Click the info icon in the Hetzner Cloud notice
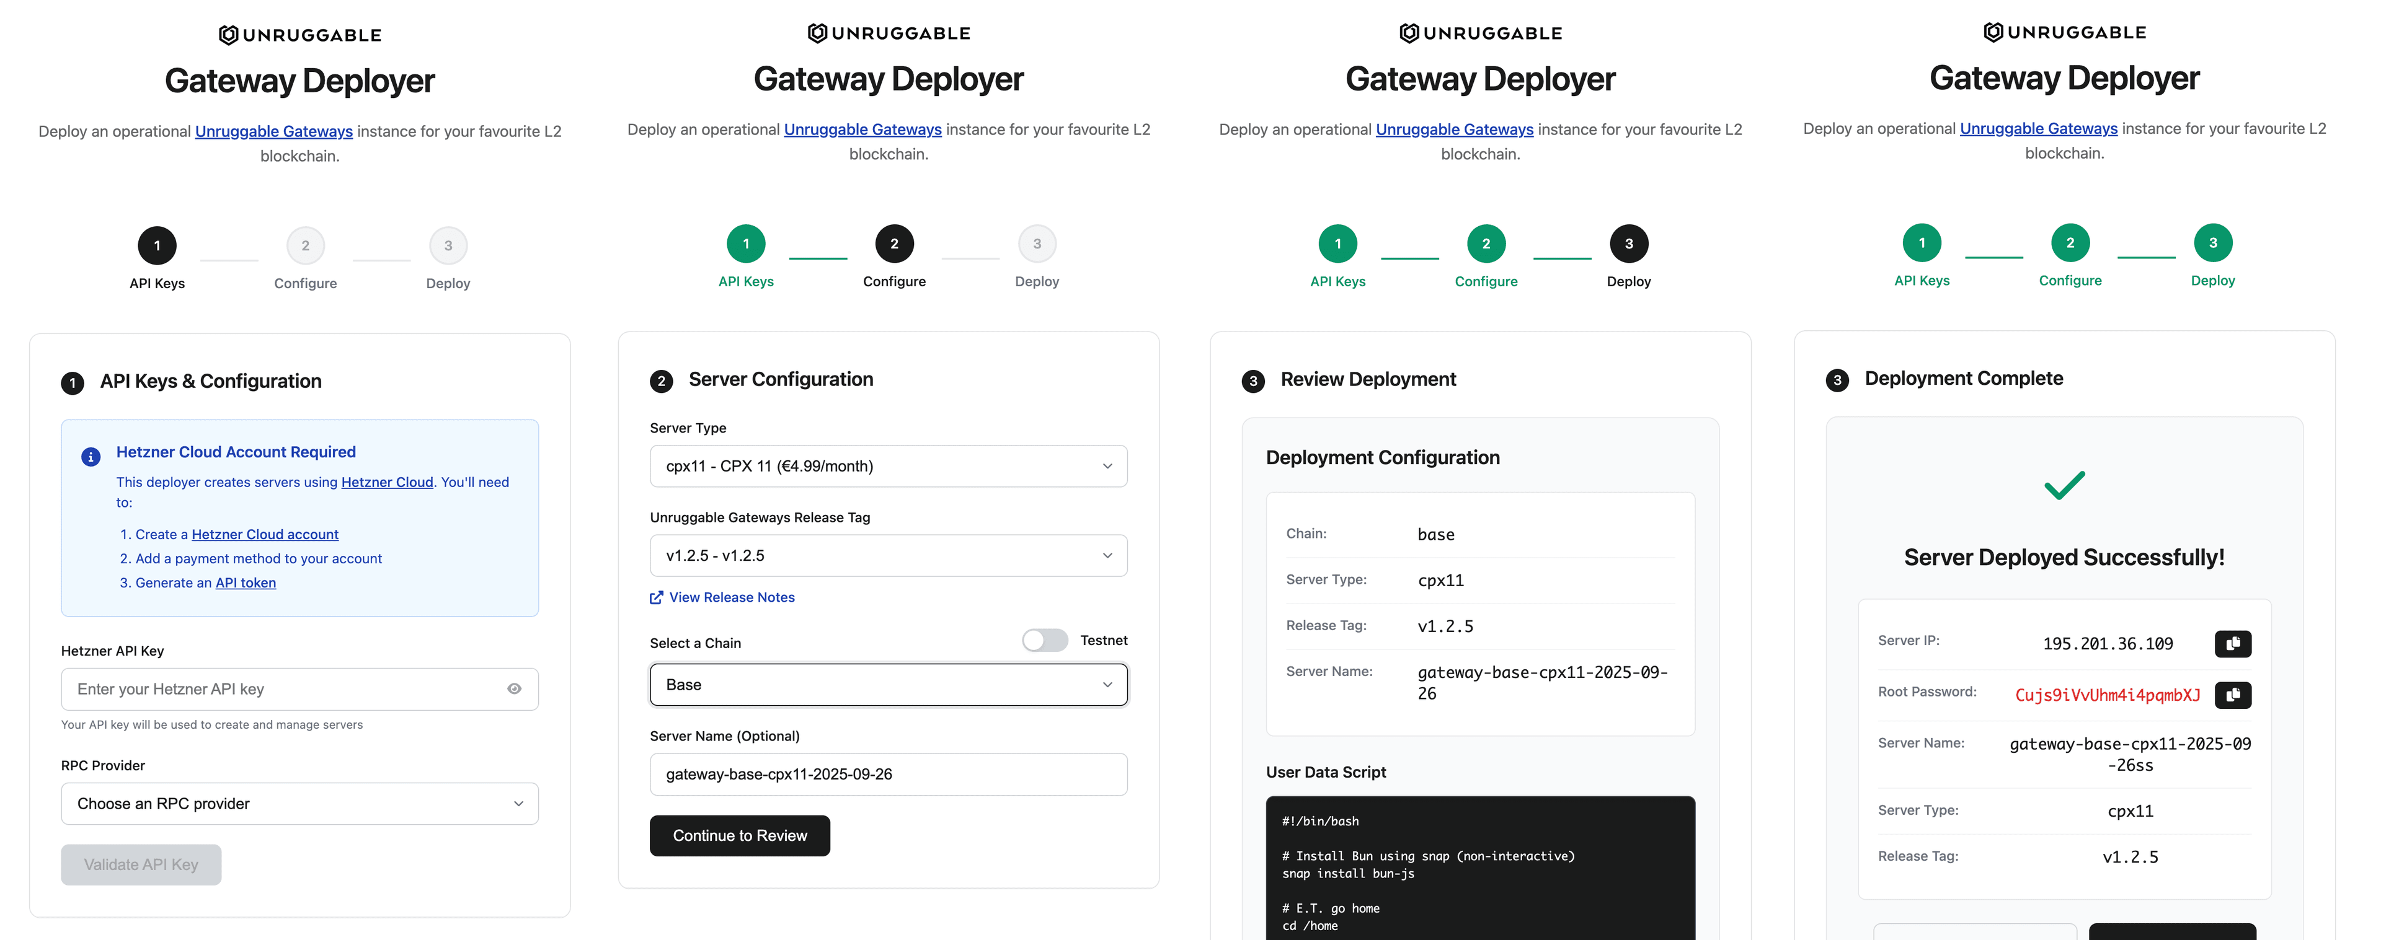The image size is (2381, 940). coord(90,456)
